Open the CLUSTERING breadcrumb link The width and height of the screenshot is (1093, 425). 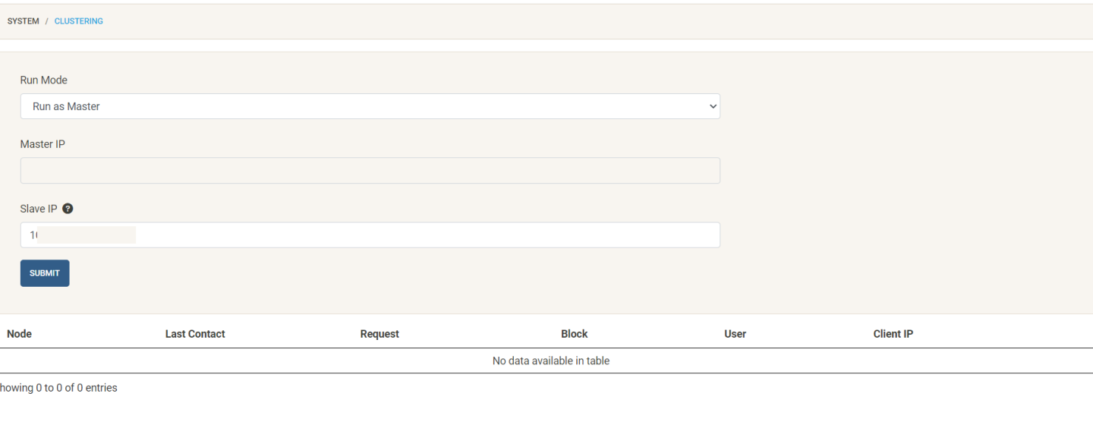[x=78, y=21]
